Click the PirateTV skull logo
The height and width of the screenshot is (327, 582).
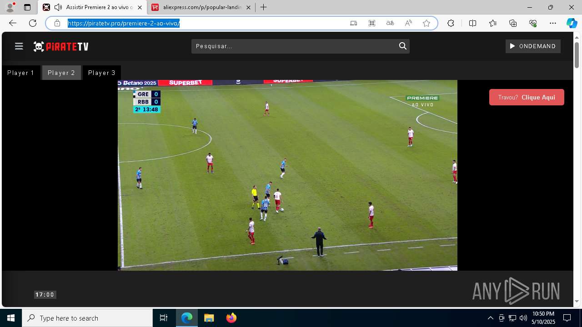61,46
